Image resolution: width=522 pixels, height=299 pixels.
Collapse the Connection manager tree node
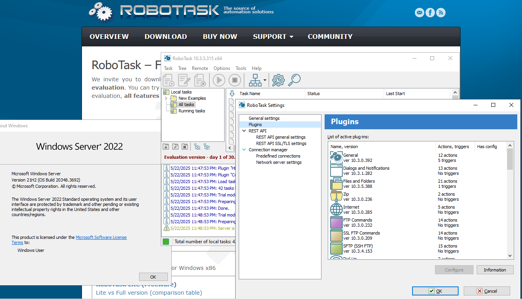point(245,149)
